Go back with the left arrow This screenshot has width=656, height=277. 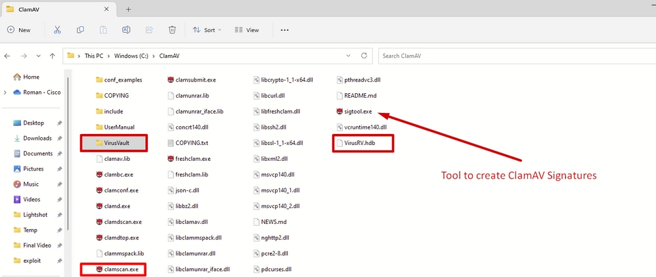[x=7, y=56]
